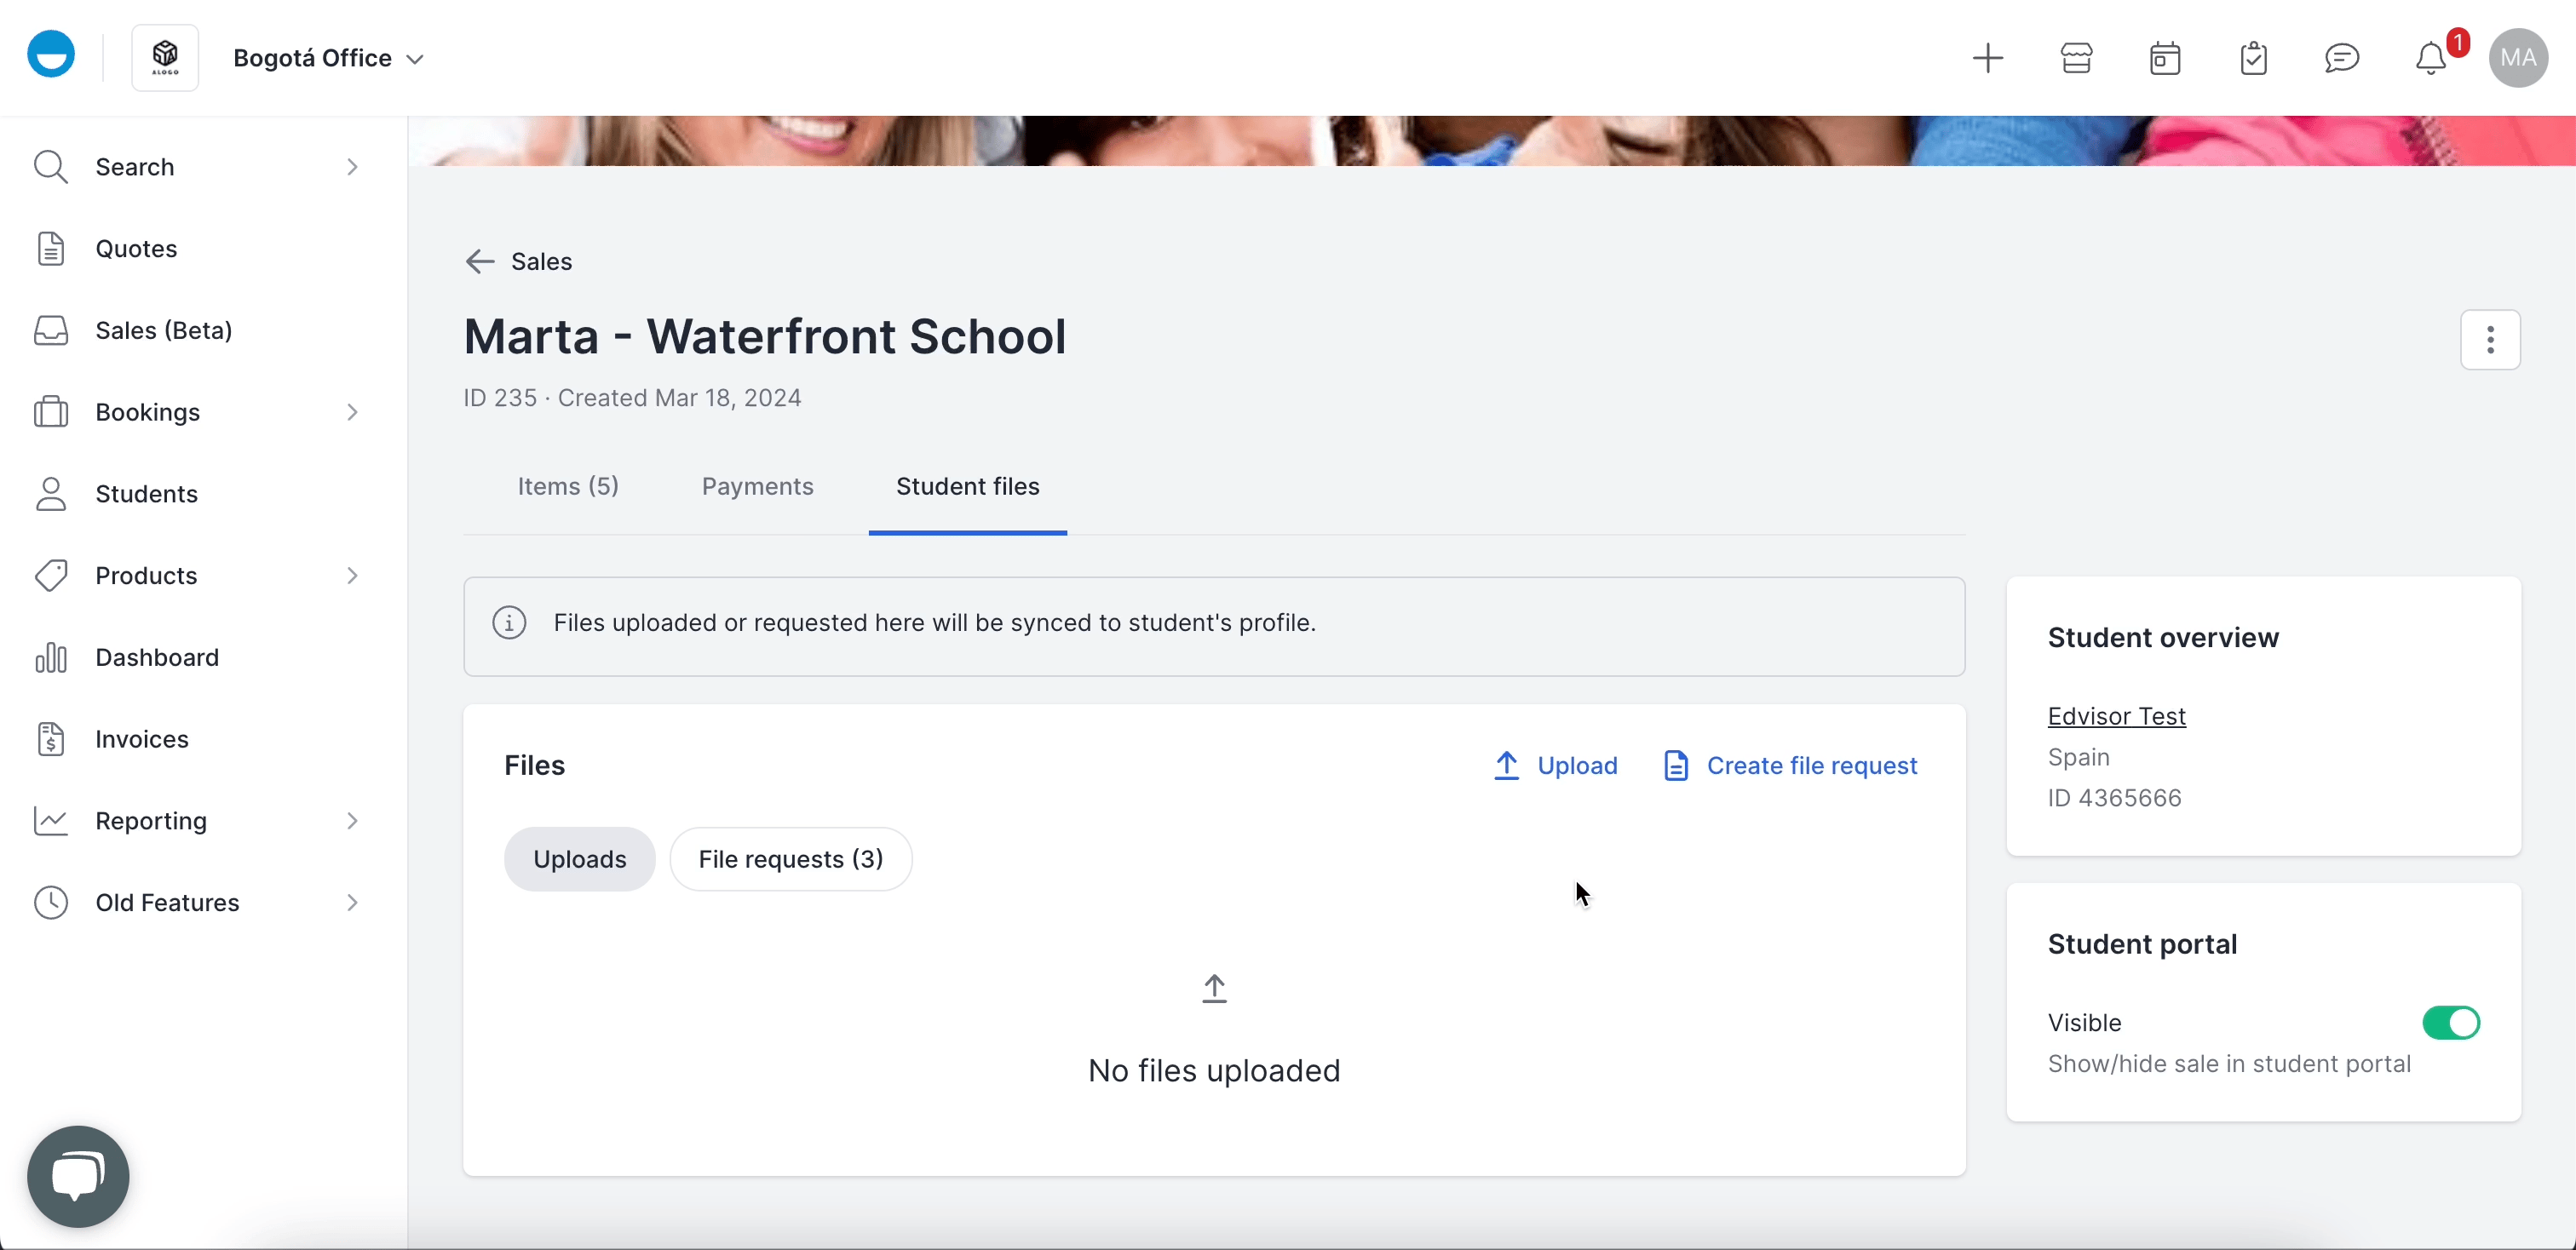Click Upload to add a file
Image resolution: width=2576 pixels, height=1250 pixels.
[1554, 765]
